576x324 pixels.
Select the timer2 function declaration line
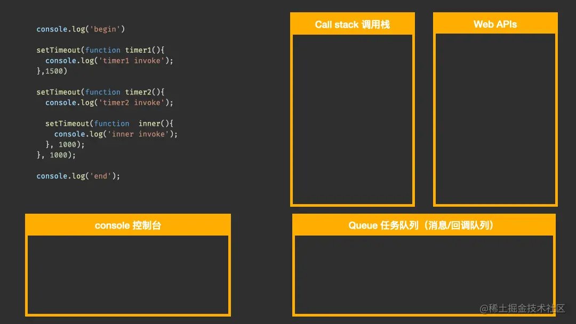pos(99,92)
